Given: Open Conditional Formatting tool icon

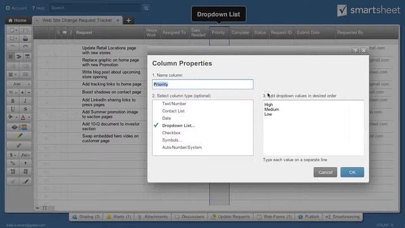Looking at the screenshot, I should [x=19, y=127].
